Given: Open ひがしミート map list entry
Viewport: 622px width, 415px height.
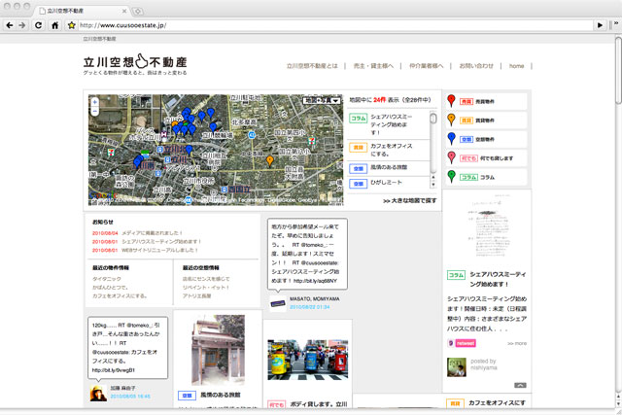Looking at the screenshot, I should click(x=389, y=183).
